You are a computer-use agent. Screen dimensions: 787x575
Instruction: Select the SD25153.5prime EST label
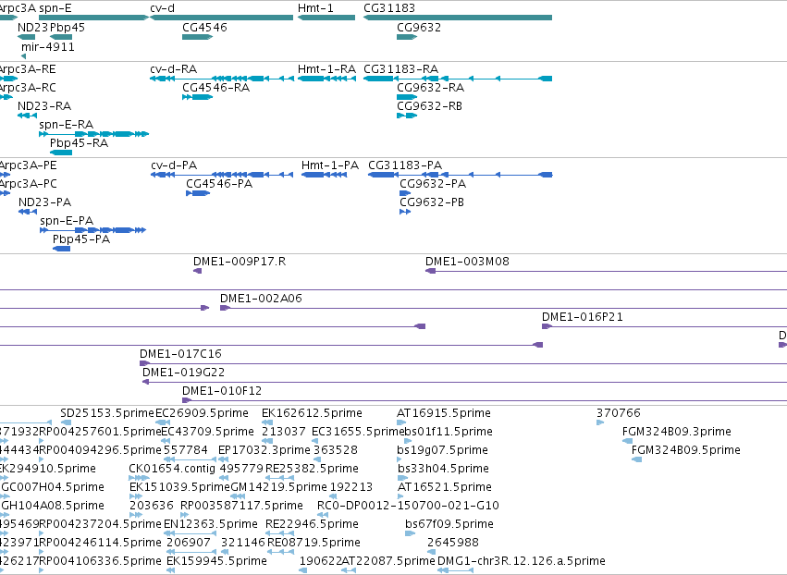click(107, 414)
